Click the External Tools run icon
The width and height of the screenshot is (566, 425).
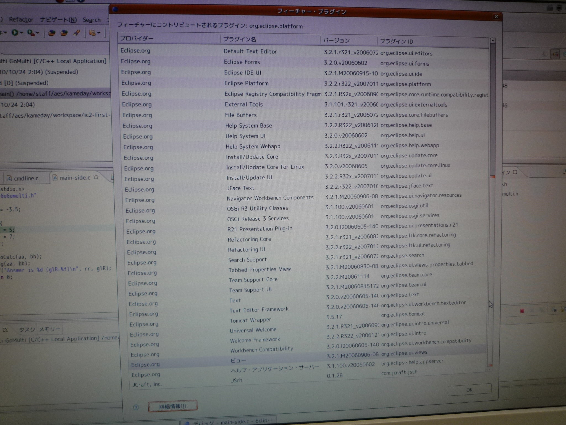(x=31, y=33)
